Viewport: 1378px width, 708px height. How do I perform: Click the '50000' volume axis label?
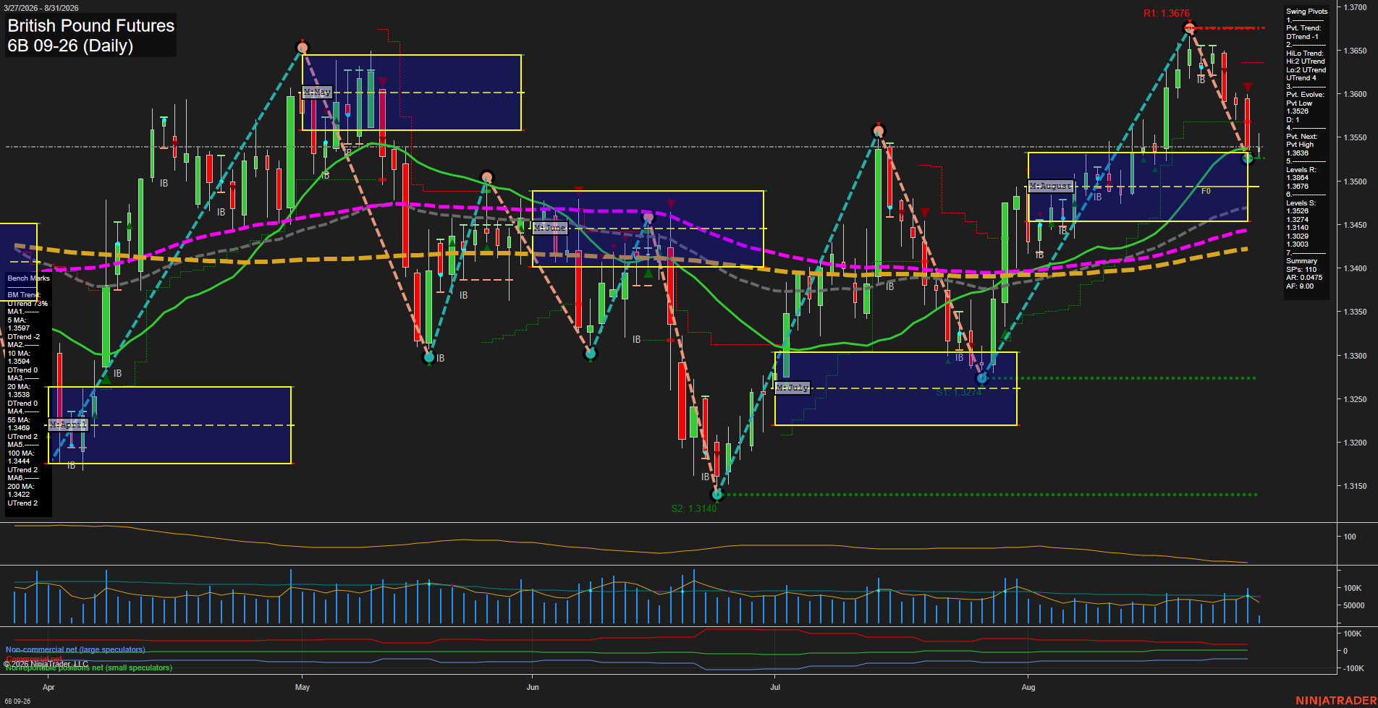coord(1353,605)
